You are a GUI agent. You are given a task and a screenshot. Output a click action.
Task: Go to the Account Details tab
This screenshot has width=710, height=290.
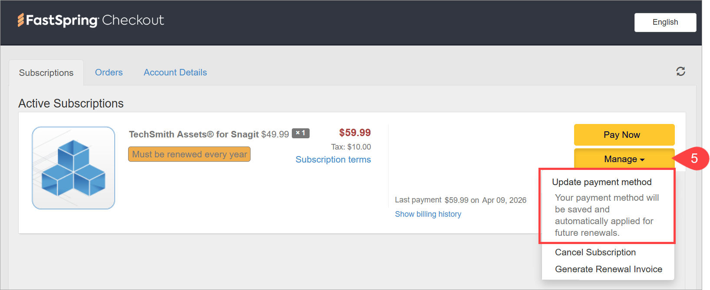[x=175, y=72]
